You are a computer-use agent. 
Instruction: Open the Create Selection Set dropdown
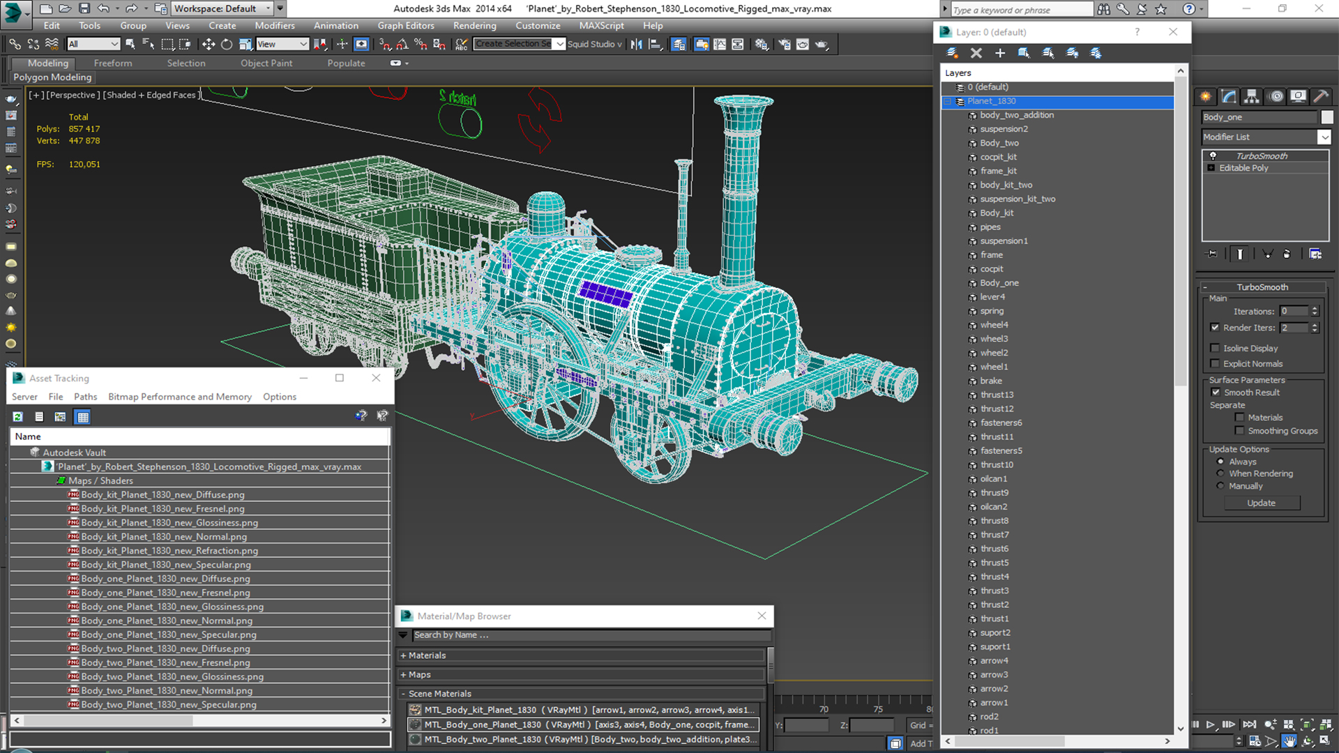[x=559, y=44]
